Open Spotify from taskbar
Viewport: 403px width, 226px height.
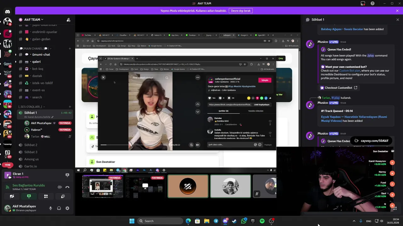(x=262, y=221)
